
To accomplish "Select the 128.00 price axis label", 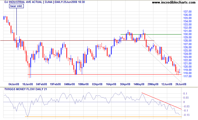I will click(187, 41).
